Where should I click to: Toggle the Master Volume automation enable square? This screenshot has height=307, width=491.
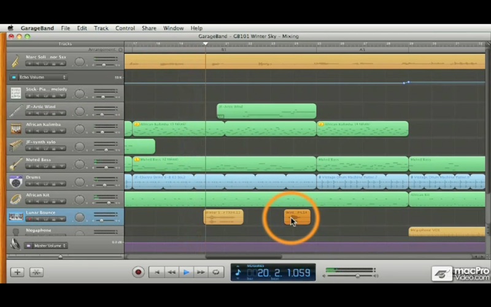pos(29,246)
